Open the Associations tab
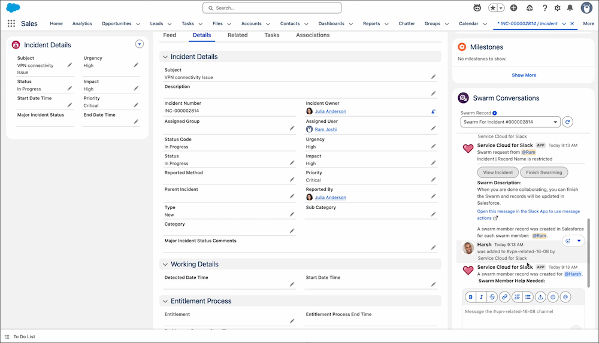The width and height of the screenshot is (599, 343). tap(313, 35)
